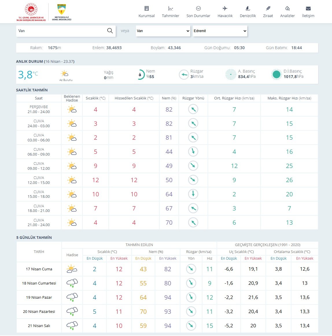Open the Tahminler menu
The height and width of the screenshot is (336, 332).
click(170, 12)
